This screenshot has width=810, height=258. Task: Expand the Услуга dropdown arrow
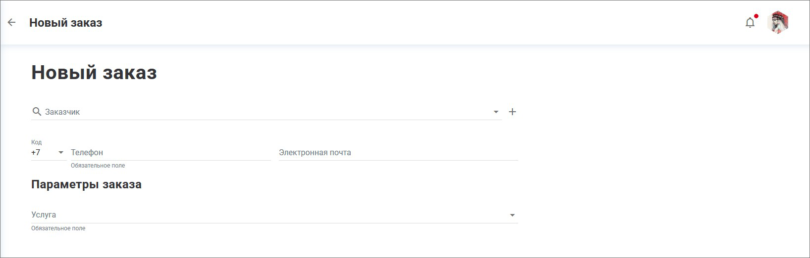tap(512, 215)
